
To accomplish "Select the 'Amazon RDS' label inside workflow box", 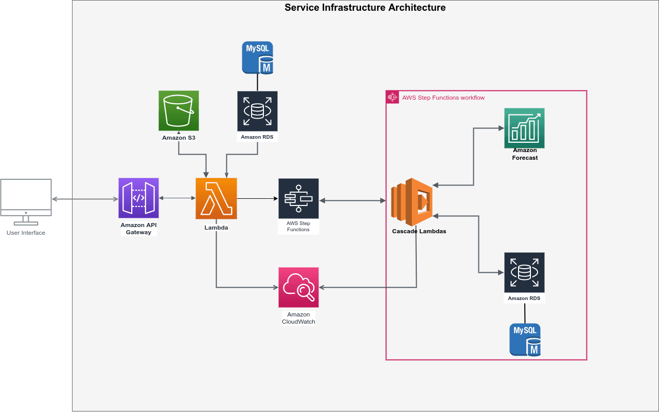I will point(524,298).
